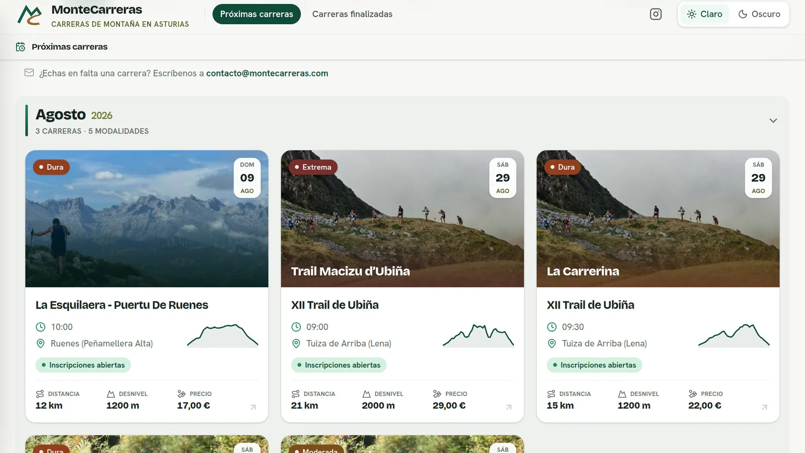
Task: Select the Próximas carreras tab
Action: point(257,14)
